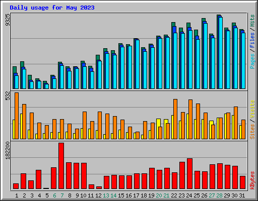Click the 9325 axis value
Image resolution: width=258 pixels, height=201 pixels.
click(x=8, y=20)
